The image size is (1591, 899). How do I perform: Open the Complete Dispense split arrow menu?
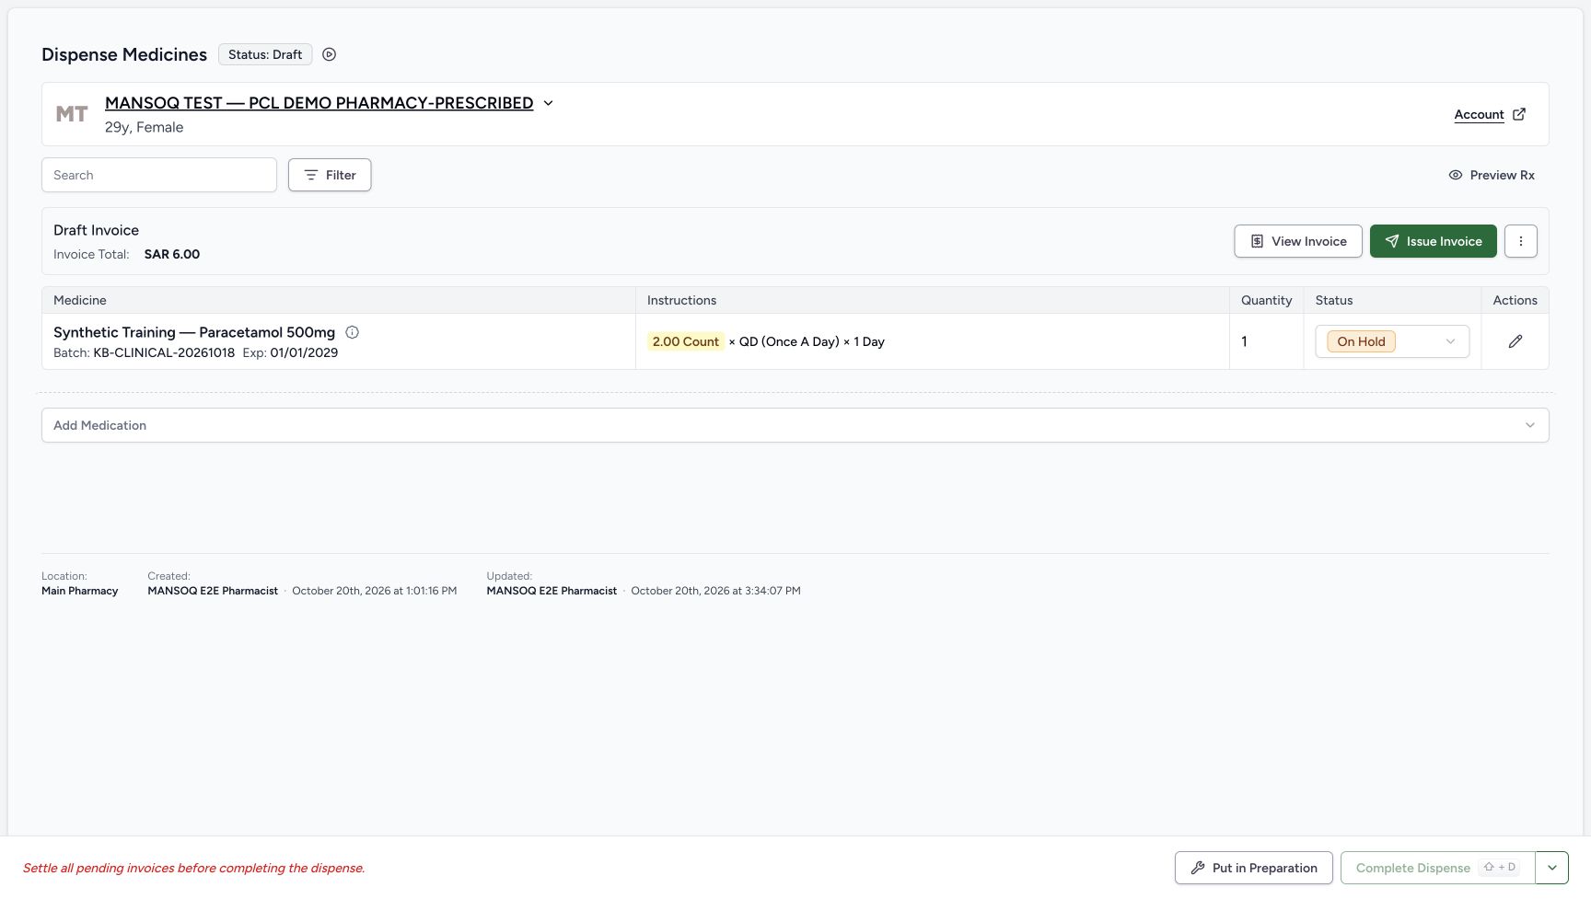(x=1551, y=868)
